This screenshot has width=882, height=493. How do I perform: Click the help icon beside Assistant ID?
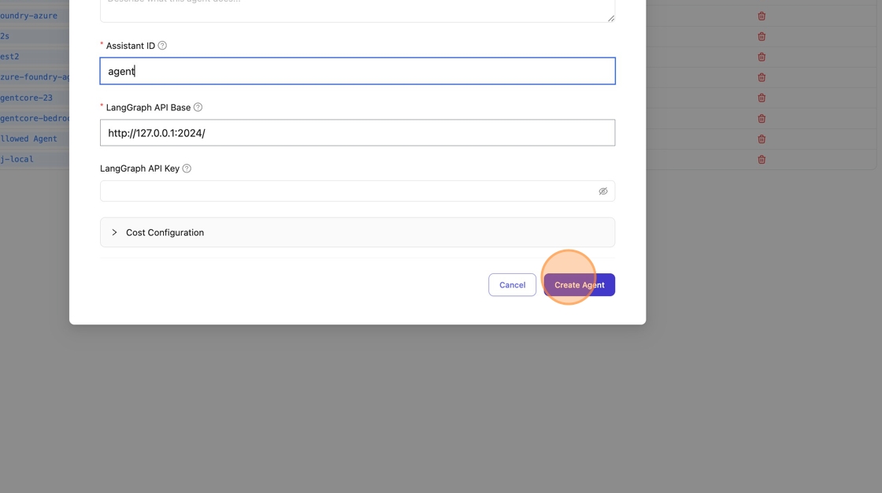click(162, 46)
